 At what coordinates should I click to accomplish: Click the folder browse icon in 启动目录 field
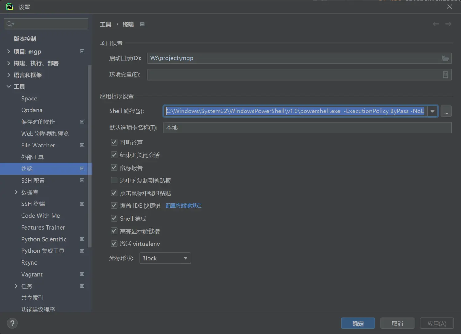[x=445, y=58]
